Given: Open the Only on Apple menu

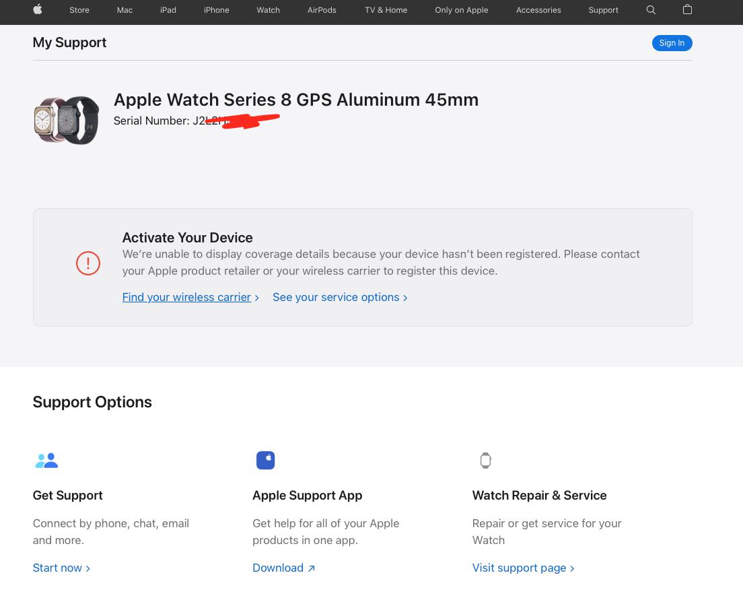Looking at the screenshot, I should [x=462, y=10].
